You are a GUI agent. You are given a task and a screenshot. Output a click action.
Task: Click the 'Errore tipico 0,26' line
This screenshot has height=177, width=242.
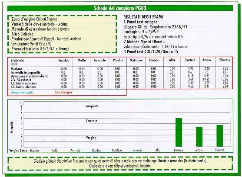point(153,37)
